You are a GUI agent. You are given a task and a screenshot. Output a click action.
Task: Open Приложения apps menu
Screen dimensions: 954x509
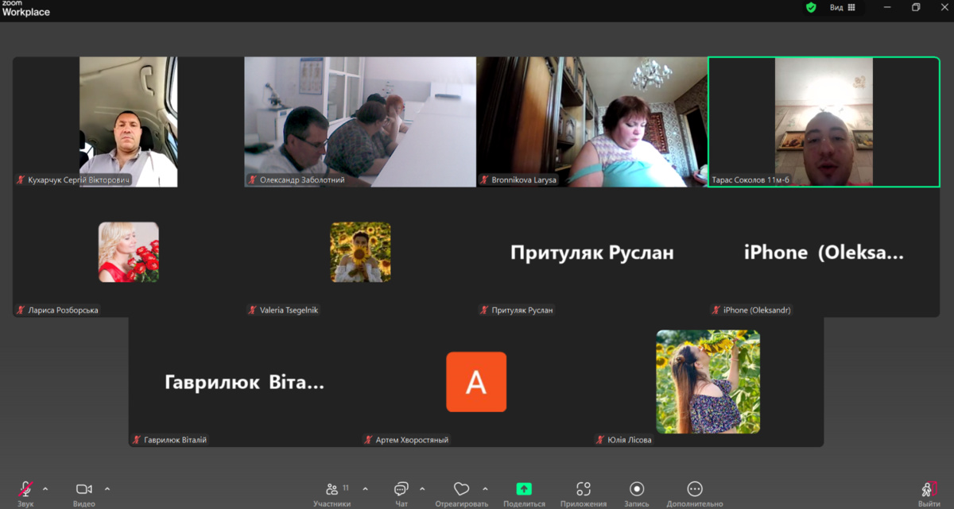point(584,493)
